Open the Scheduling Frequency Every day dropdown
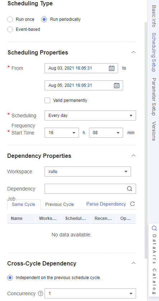The height and width of the screenshot is (301, 159). click(90, 116)
